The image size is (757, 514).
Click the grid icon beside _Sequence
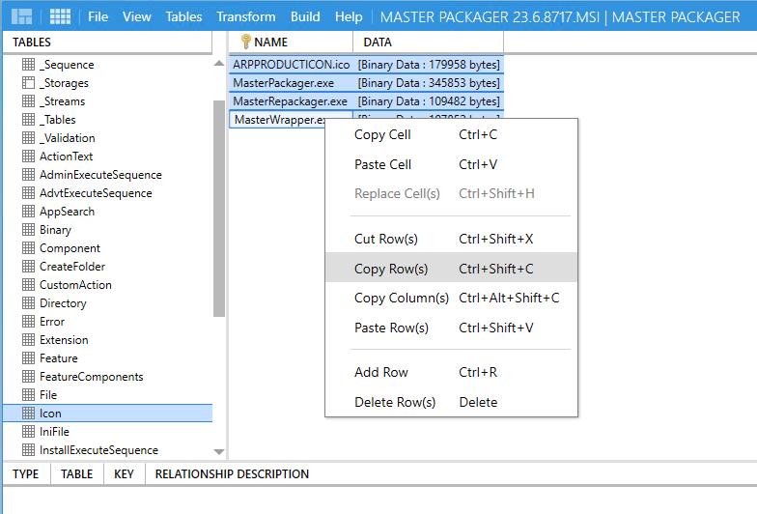coord(29,64)
